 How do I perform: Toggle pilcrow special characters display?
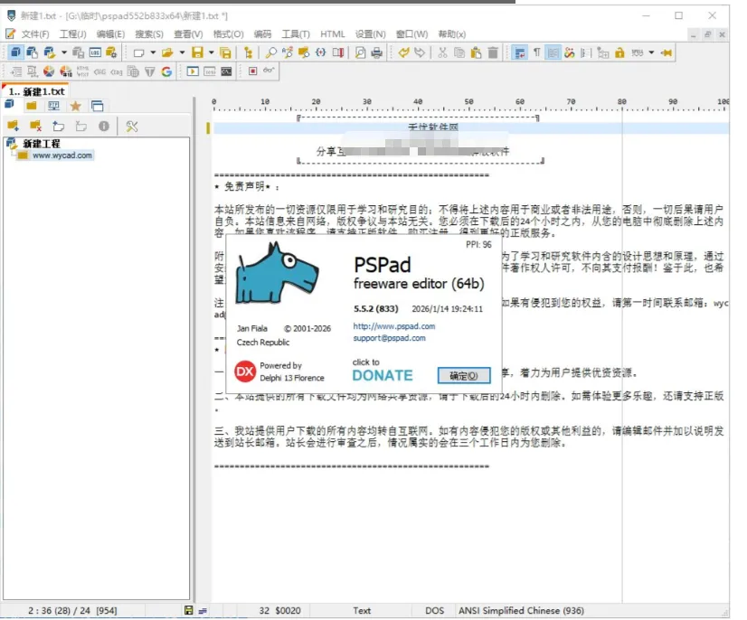click(x=536, y=52)
